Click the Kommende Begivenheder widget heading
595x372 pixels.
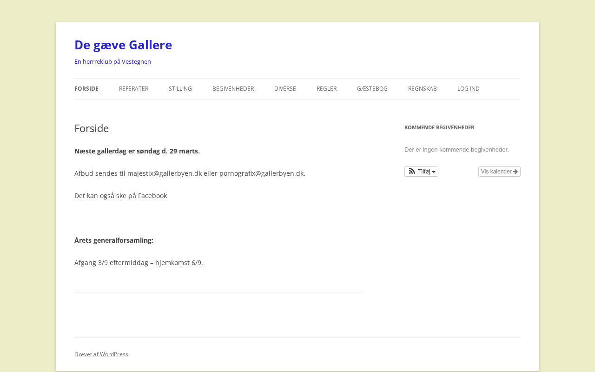tap(439, 127)
